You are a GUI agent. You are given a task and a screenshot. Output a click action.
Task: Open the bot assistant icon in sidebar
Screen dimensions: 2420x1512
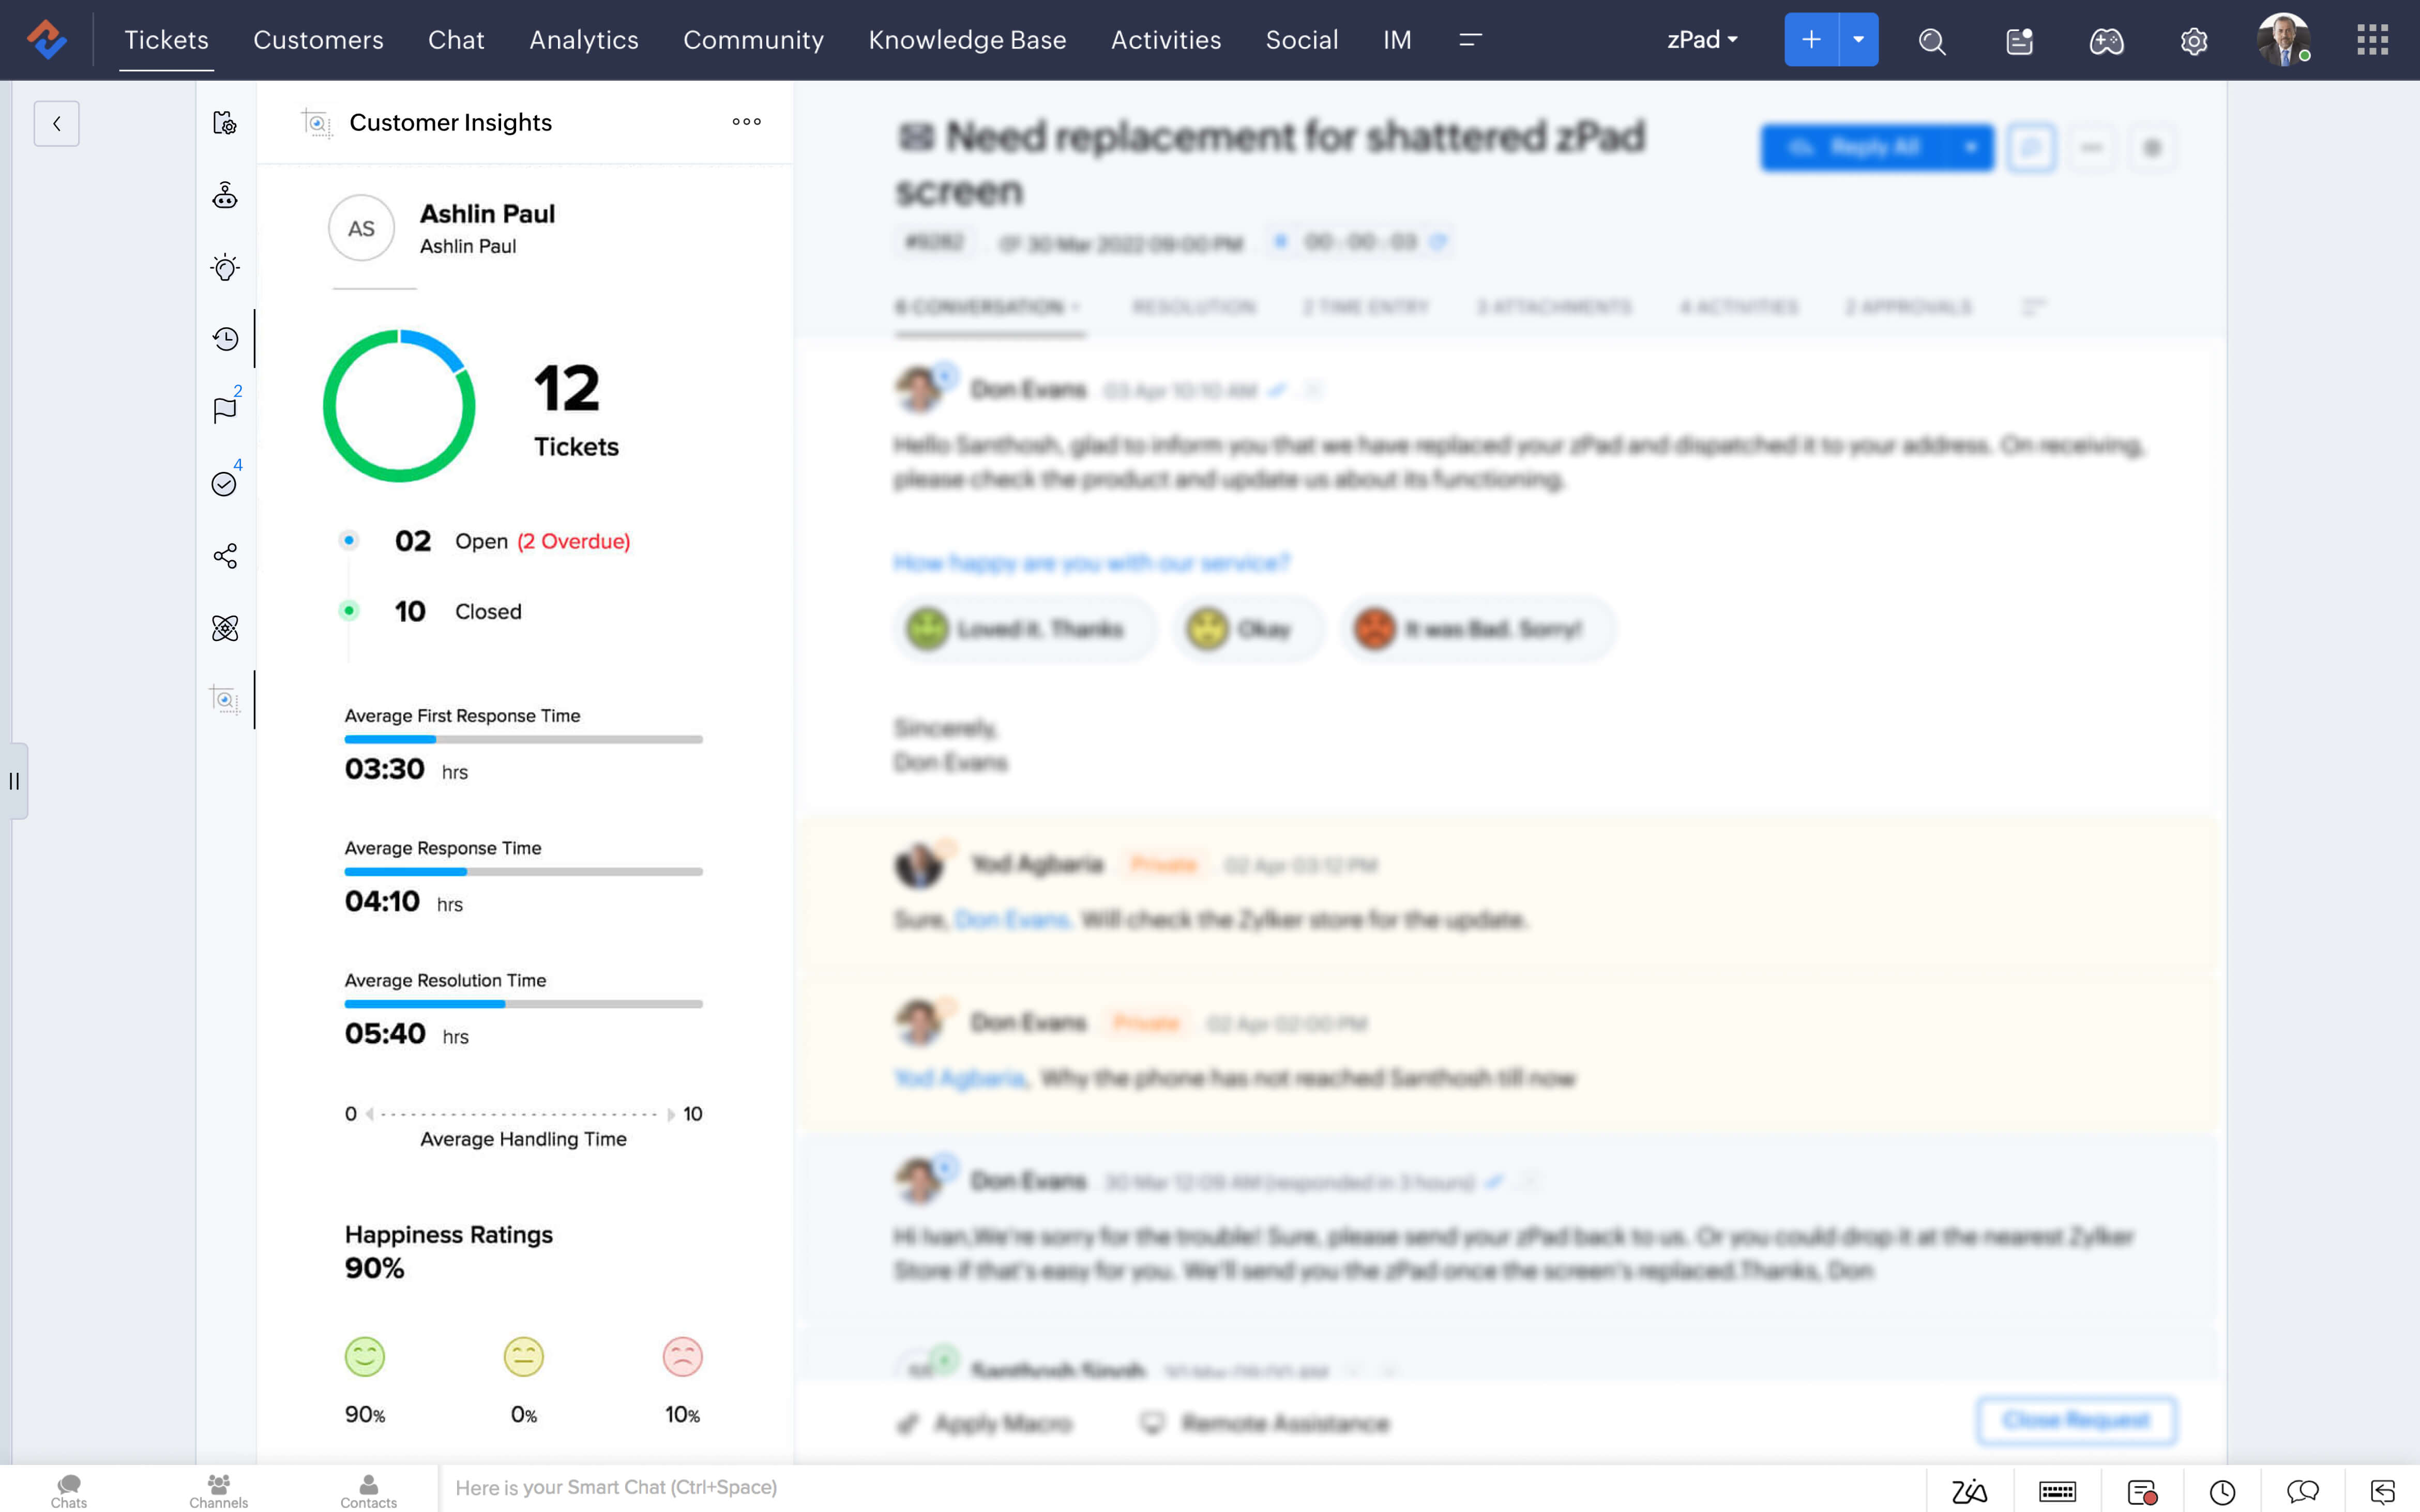point(225,195)
